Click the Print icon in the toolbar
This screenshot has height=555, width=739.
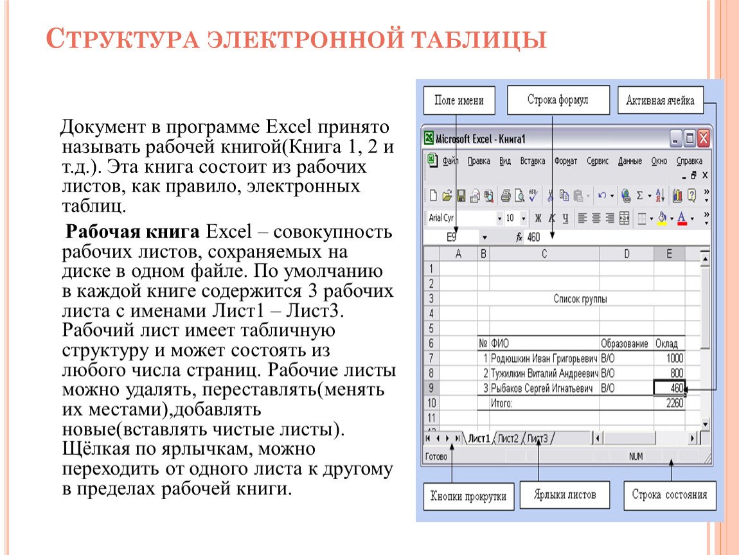point(506,195)
